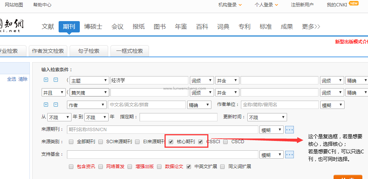
Task: Click the 经济学 search term field
Action: point(149,80)
